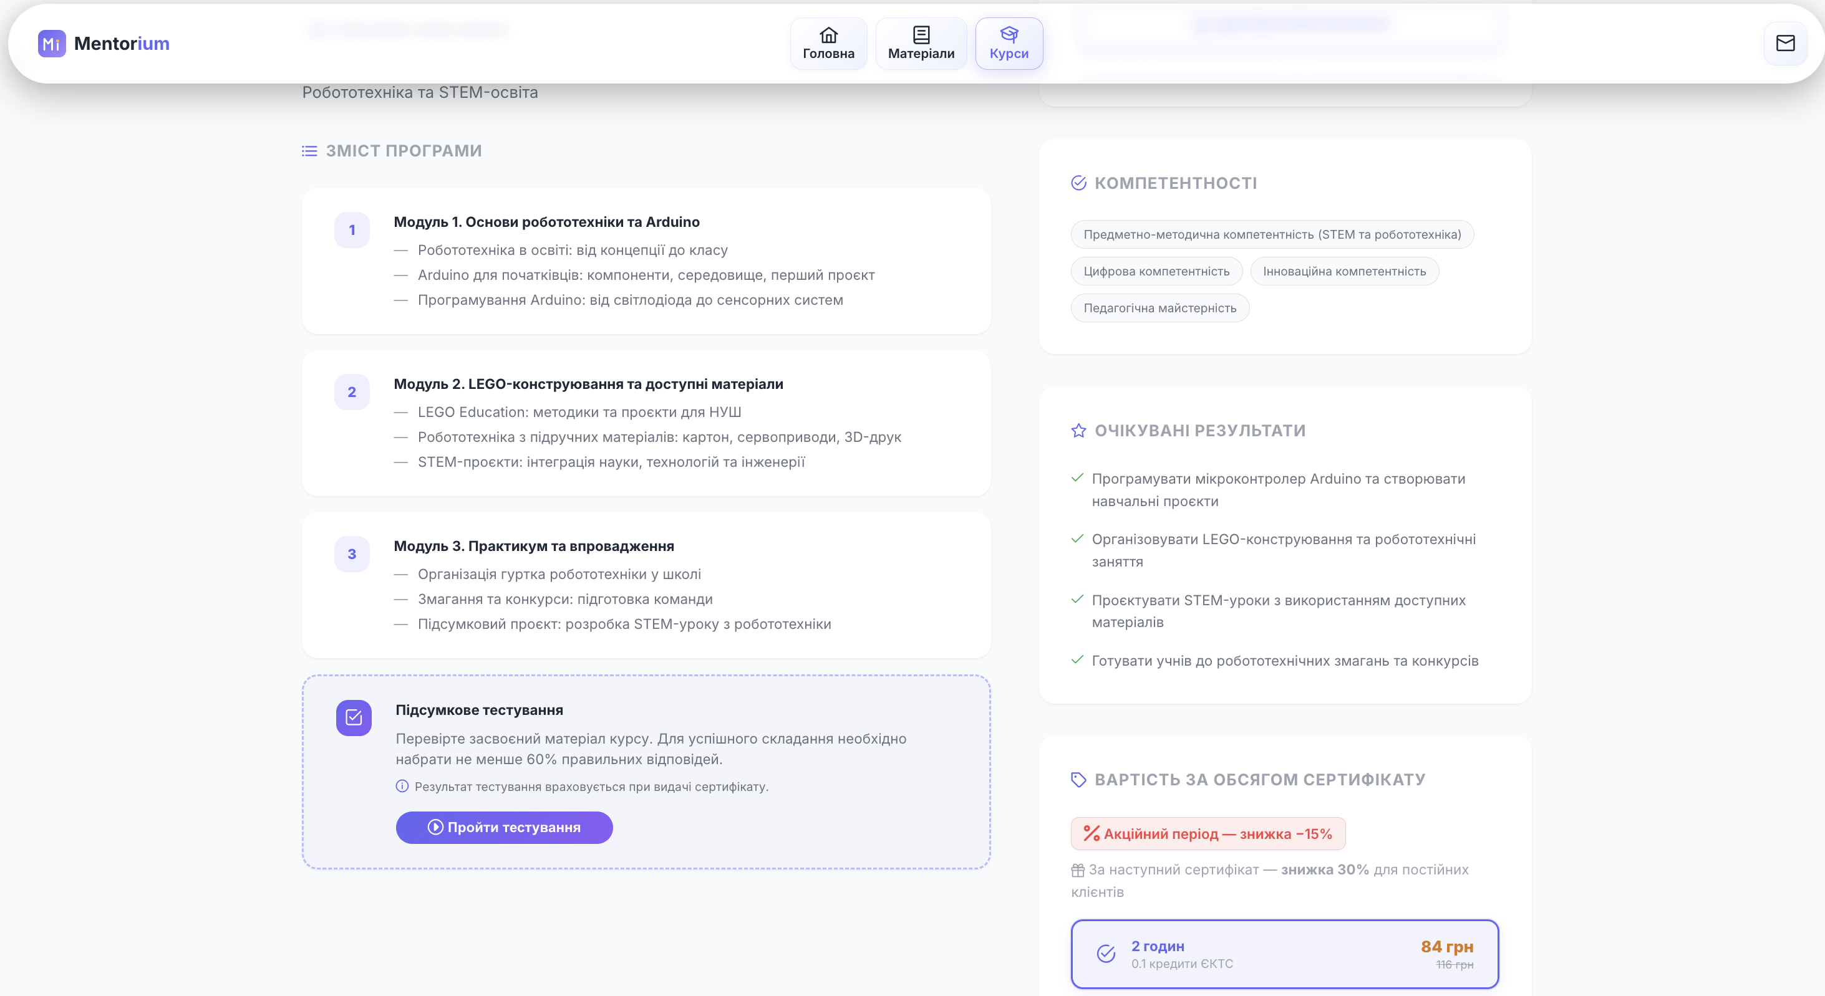Screen dimensions: 1825x996
Task: Click the price tag icon beside ВАРТІСТЬ heading
Action: point(1078,779)
